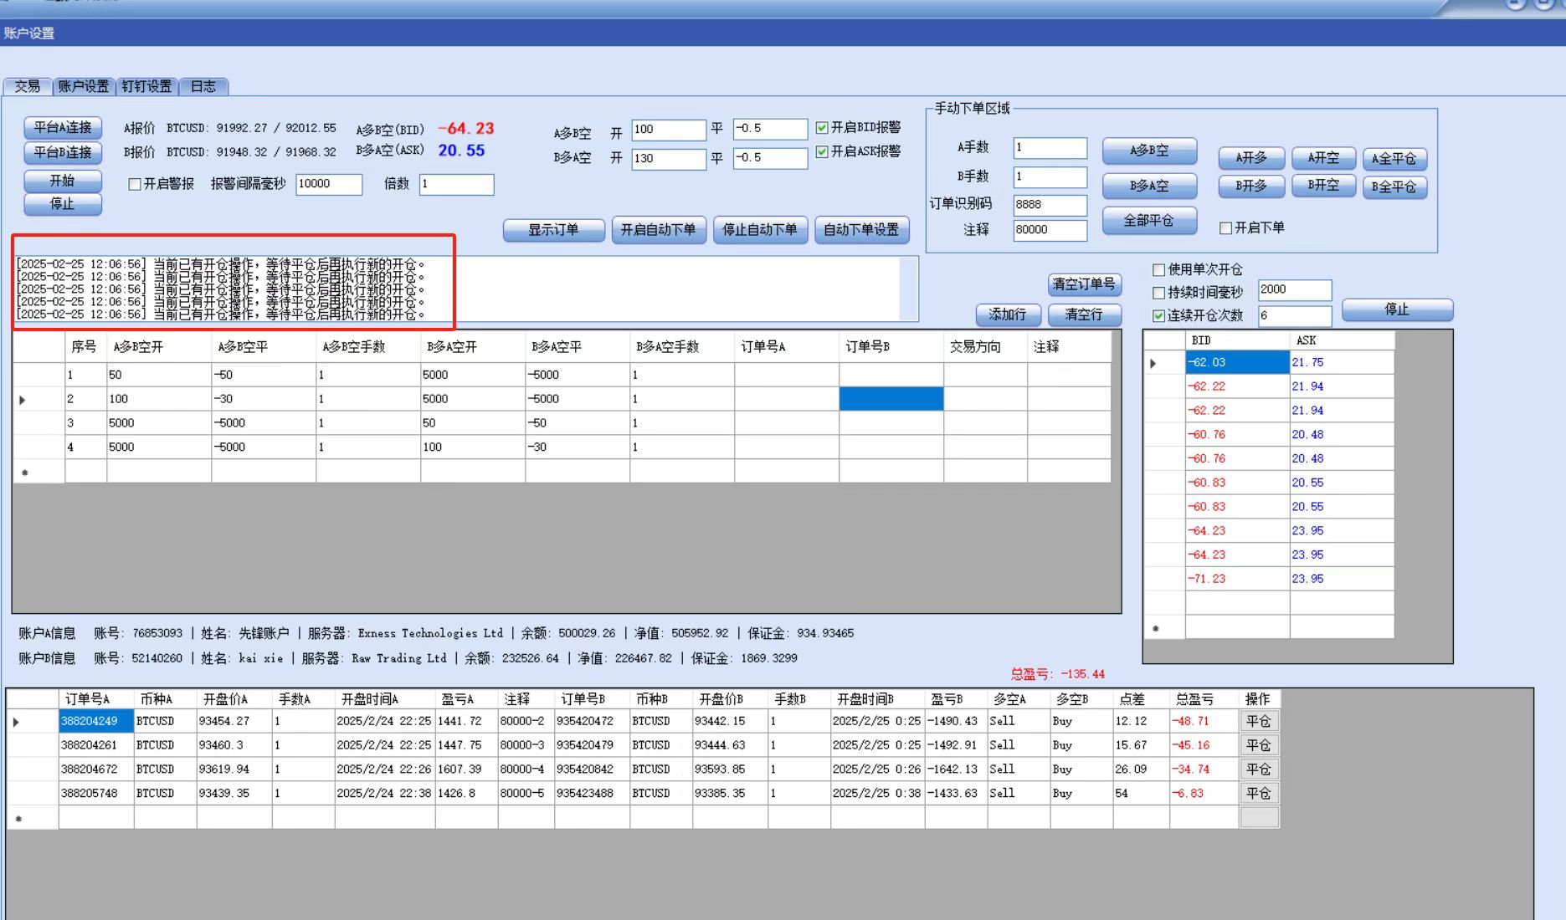Toggle the 连续开仓次数 checkbox
Screen dimensions: 1566x920
(1159, 316)
